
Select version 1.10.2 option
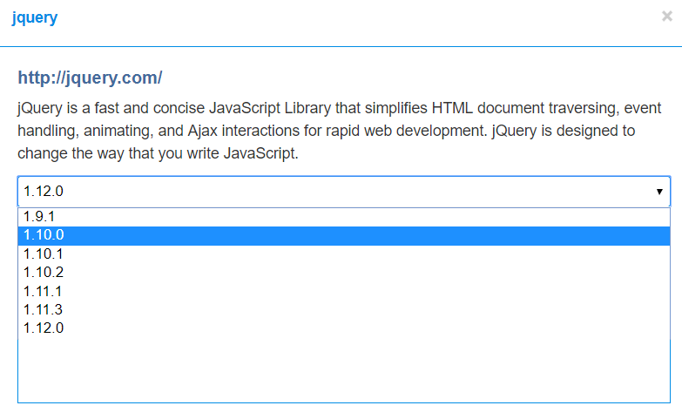pyautogui.click(x=344, y=273)
